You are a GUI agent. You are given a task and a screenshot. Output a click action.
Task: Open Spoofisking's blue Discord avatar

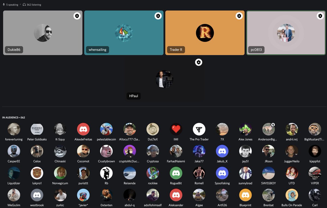tap(222, 173)
